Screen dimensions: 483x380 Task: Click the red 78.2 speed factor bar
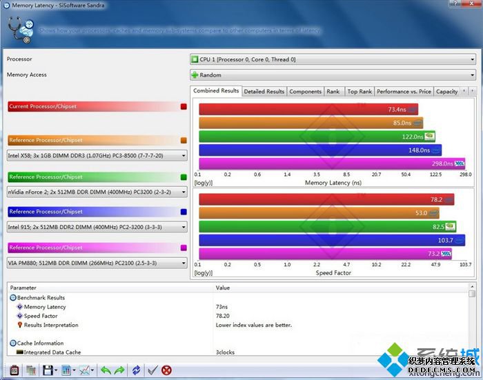click(x=326, y=199)
